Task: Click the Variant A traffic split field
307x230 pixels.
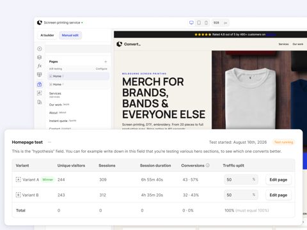Action: tap(241, 180)
